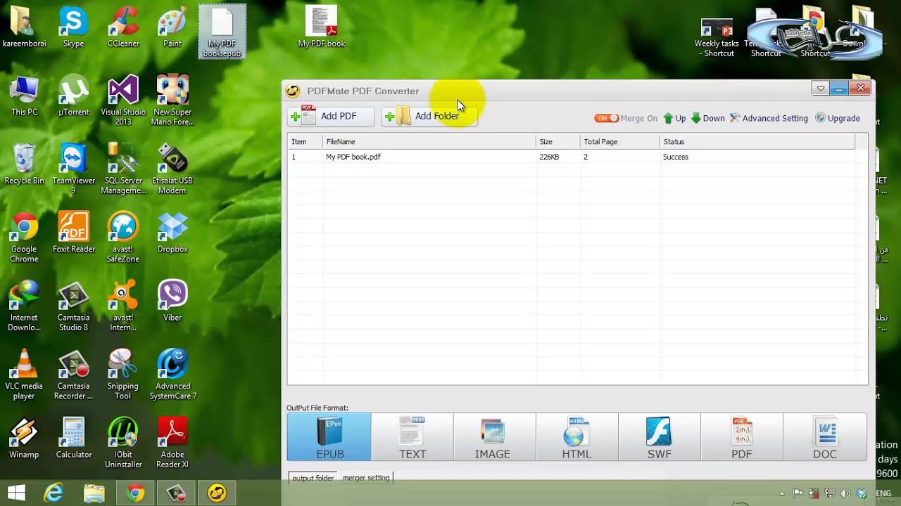Viewport: 901px width, 506px height.
Task: Open PDFMate title bar dropdown menu
Action: tap(820, 89)
